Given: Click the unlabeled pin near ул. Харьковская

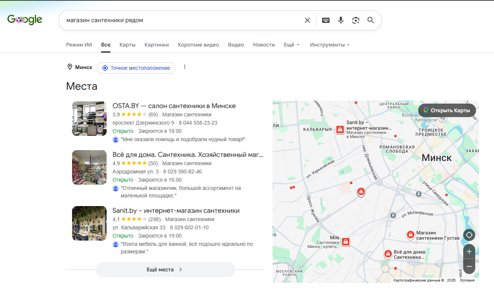Looking at the screenshot, I should coord(361,192).
